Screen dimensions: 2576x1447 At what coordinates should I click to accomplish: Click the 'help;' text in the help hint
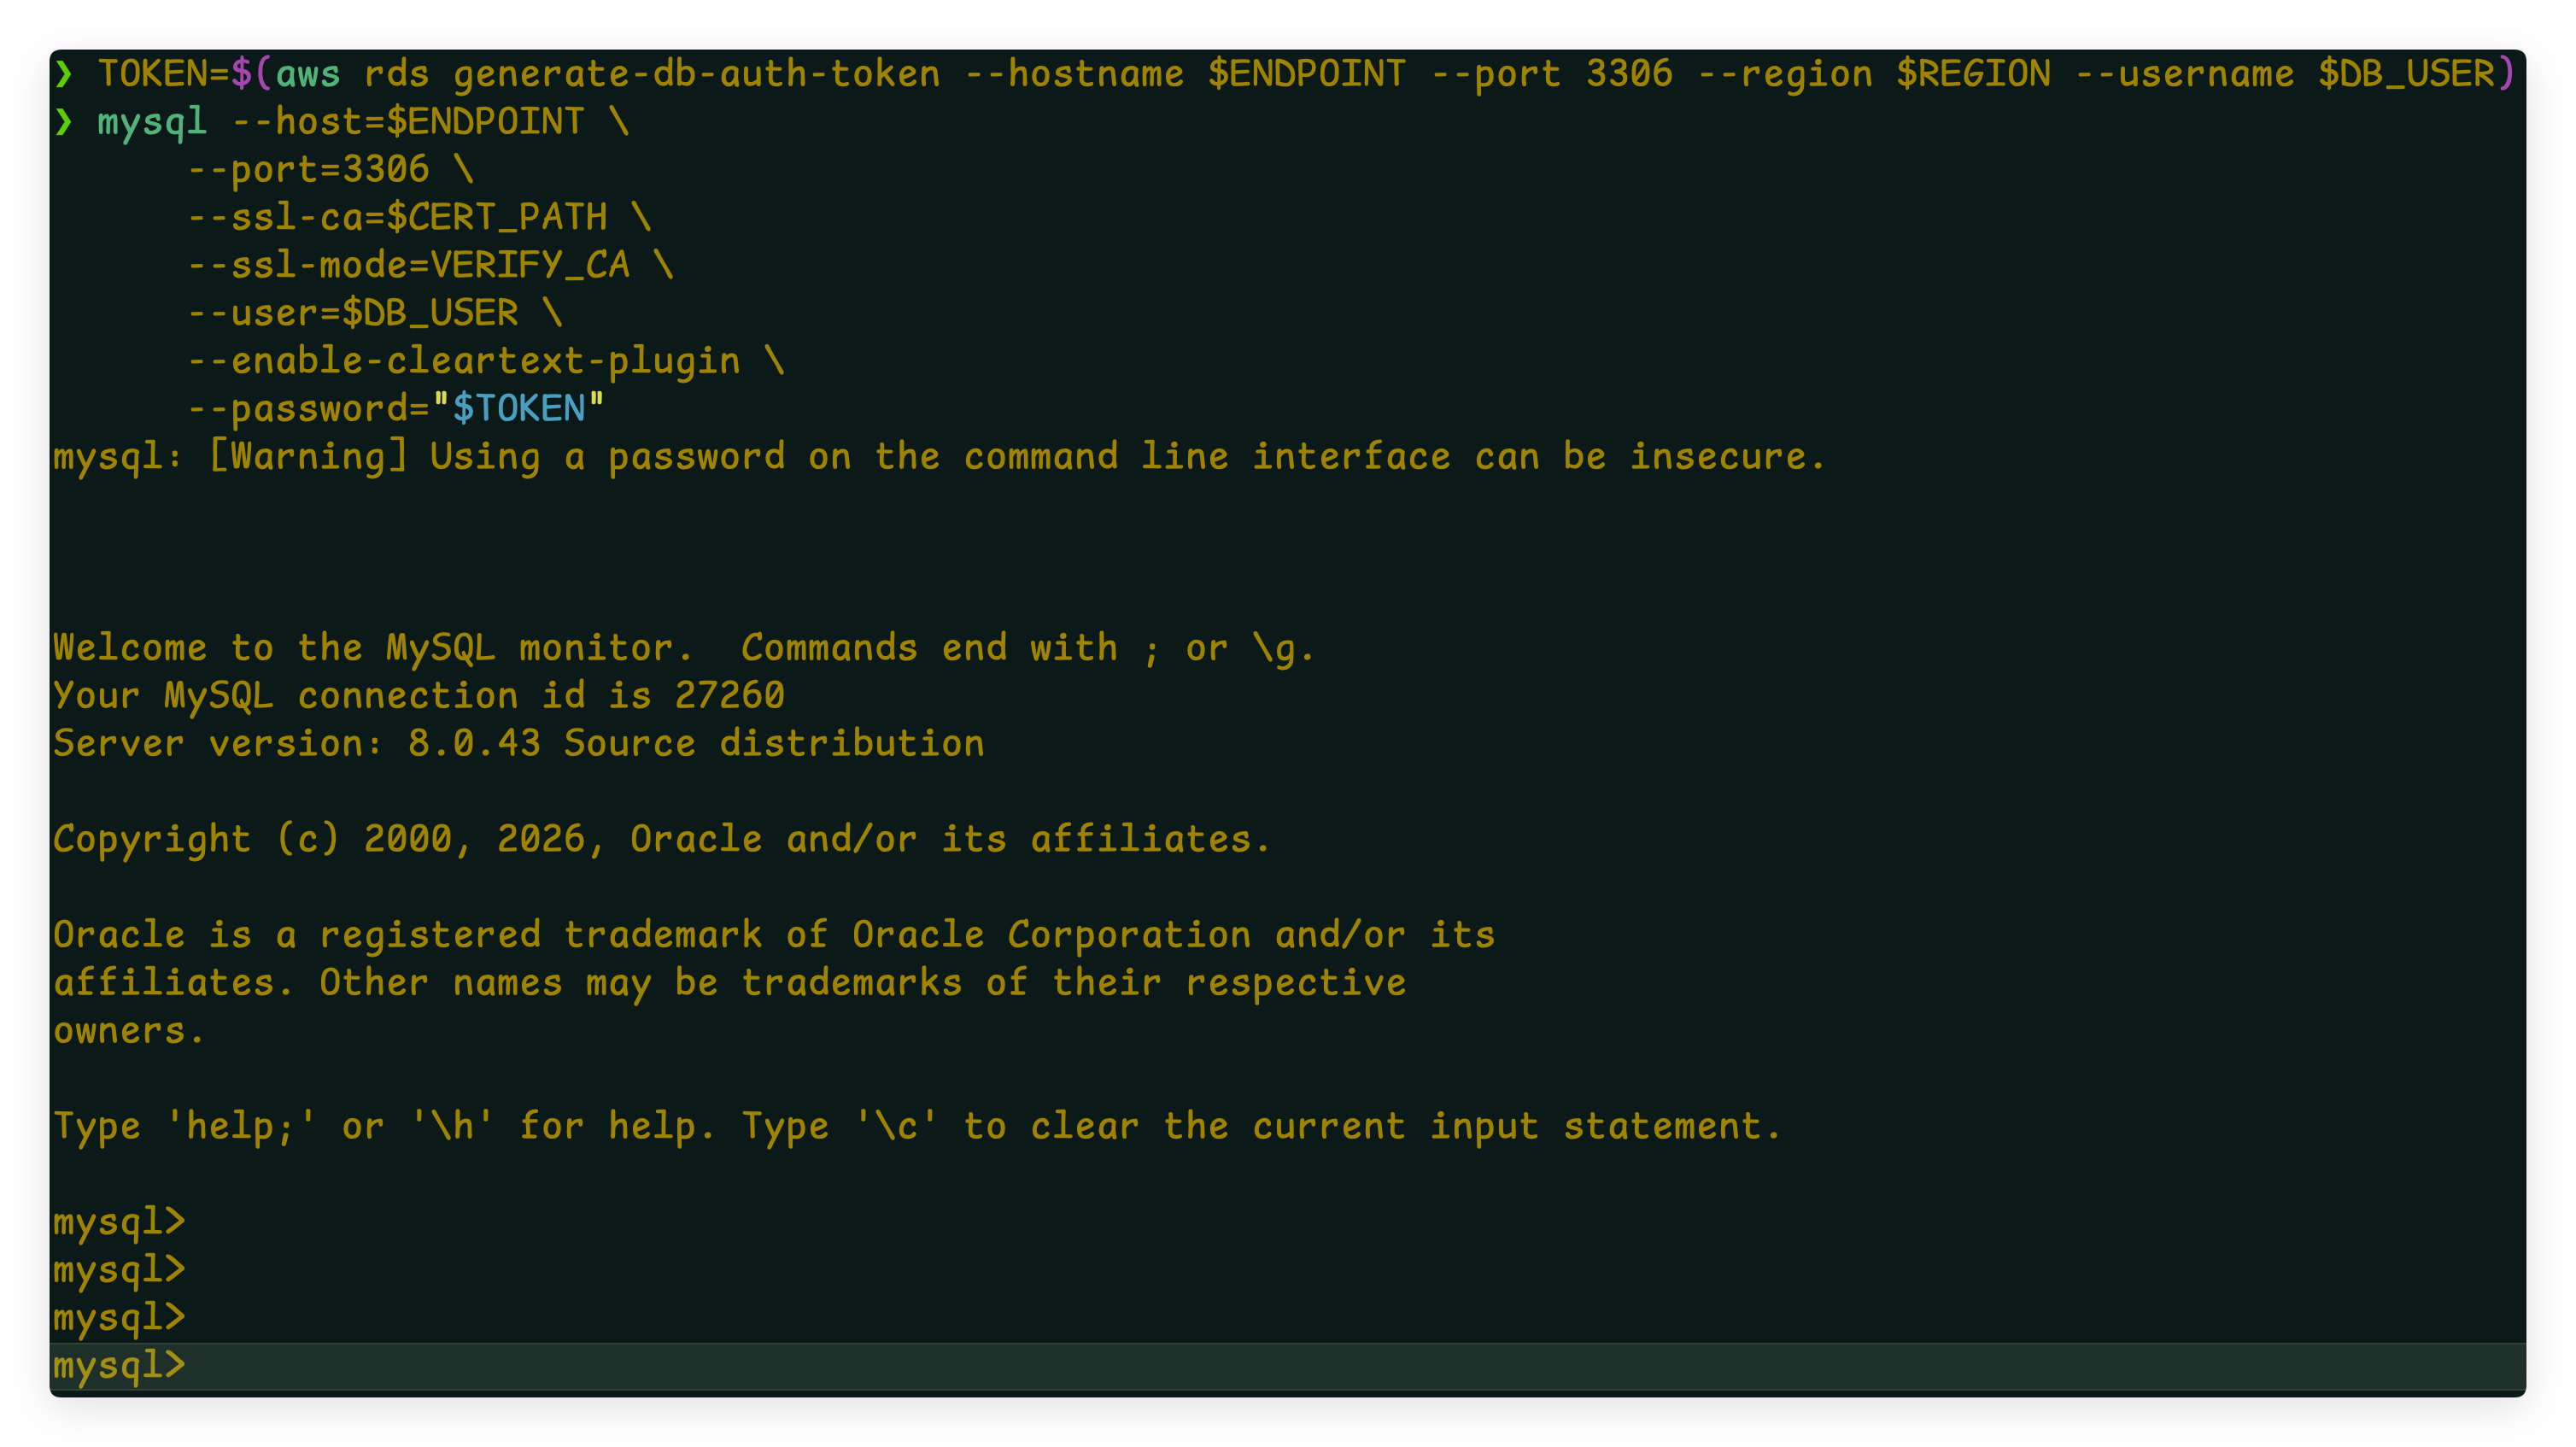[x=240, y=1127]
